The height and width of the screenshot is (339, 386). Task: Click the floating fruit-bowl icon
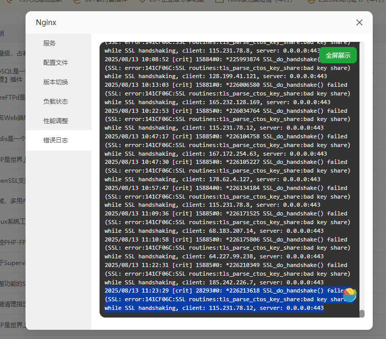click(x=350, y=295)
